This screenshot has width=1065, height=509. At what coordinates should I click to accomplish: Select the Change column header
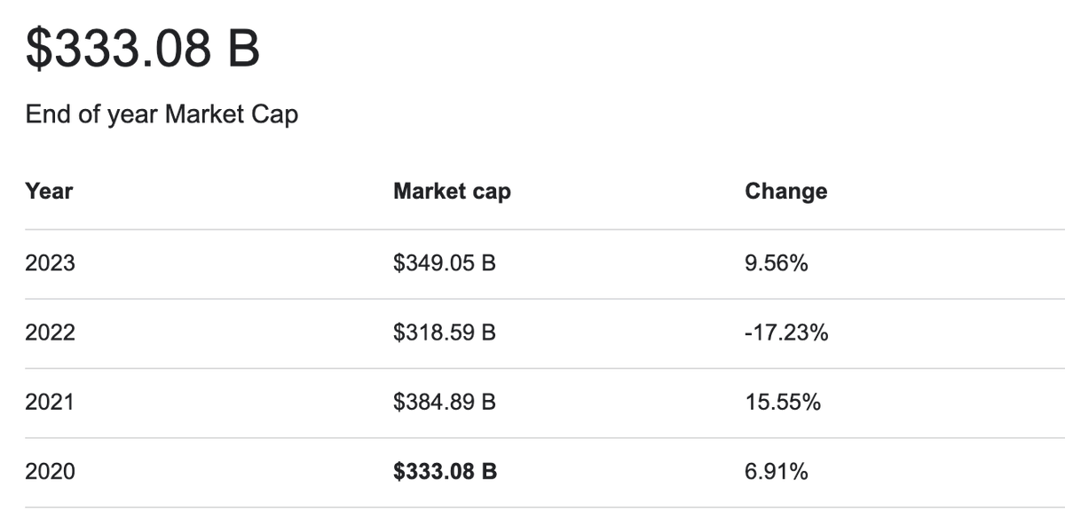pos(785,191)
